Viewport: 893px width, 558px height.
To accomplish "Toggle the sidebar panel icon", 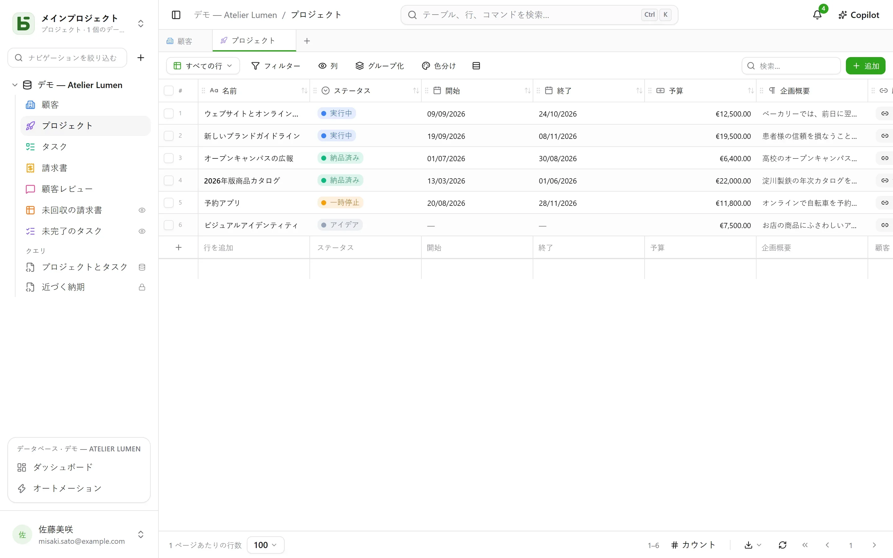I will point(176,15).
